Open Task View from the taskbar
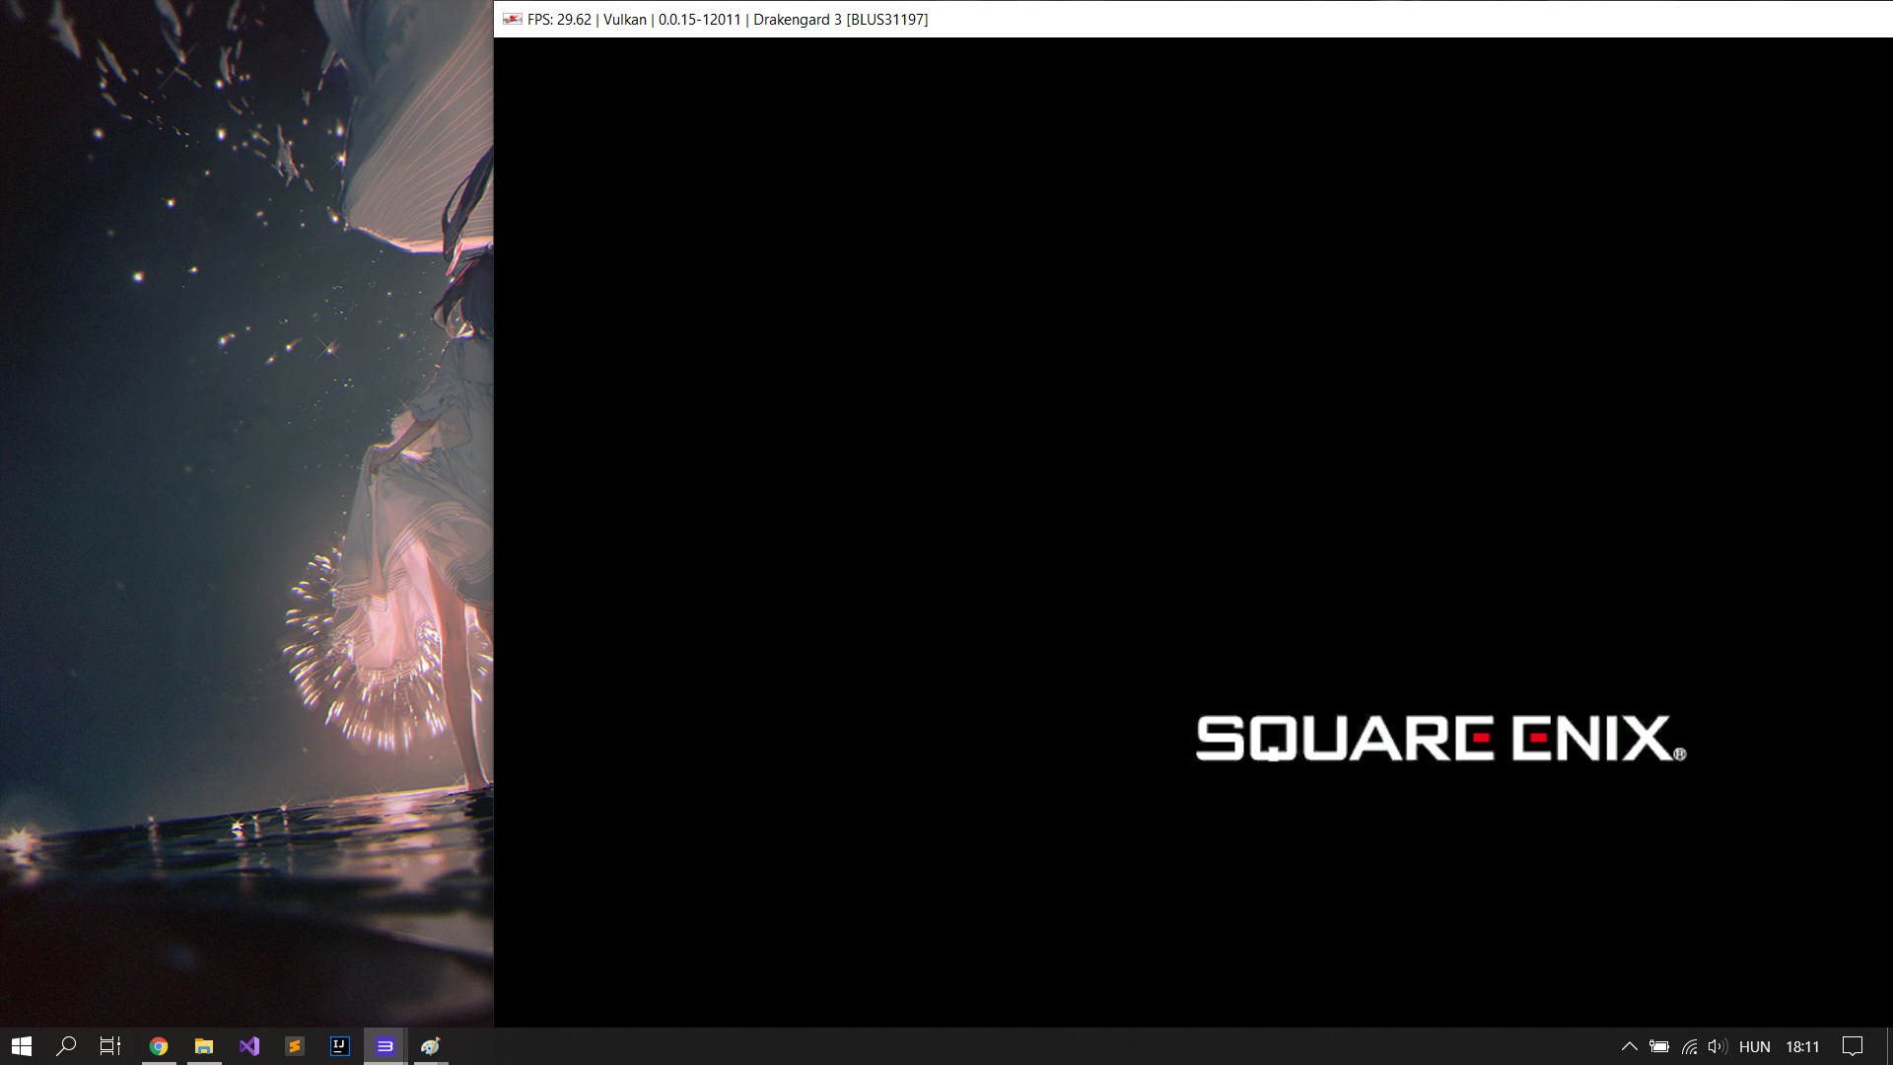 [110, 1046]
